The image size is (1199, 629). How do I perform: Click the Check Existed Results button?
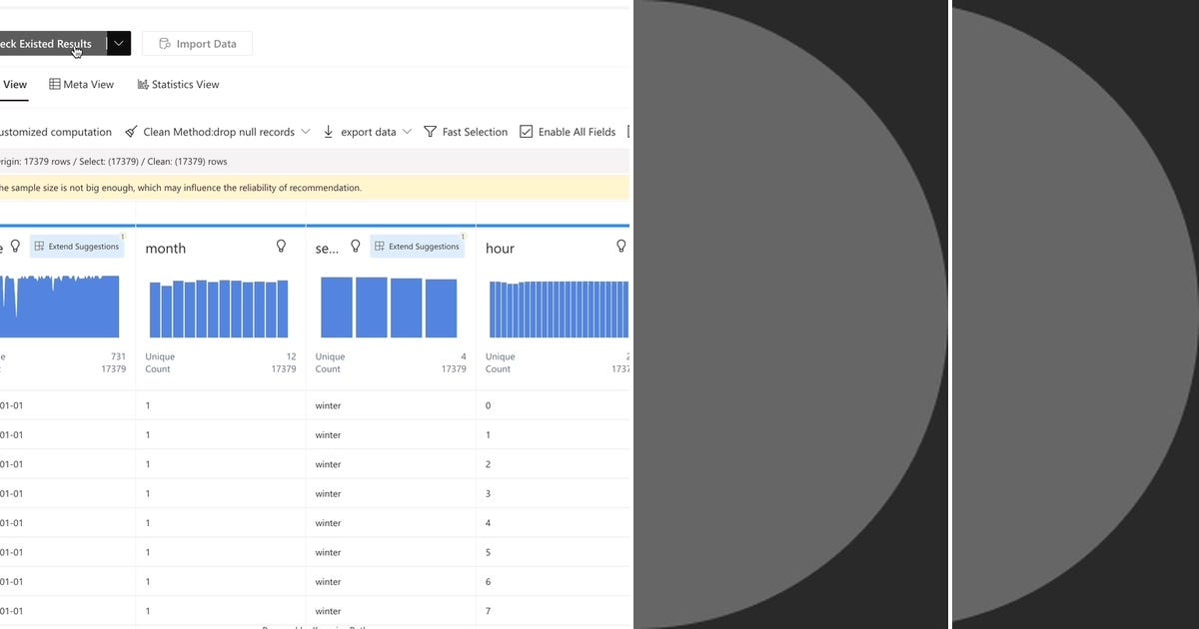click(x=48, y=43)
